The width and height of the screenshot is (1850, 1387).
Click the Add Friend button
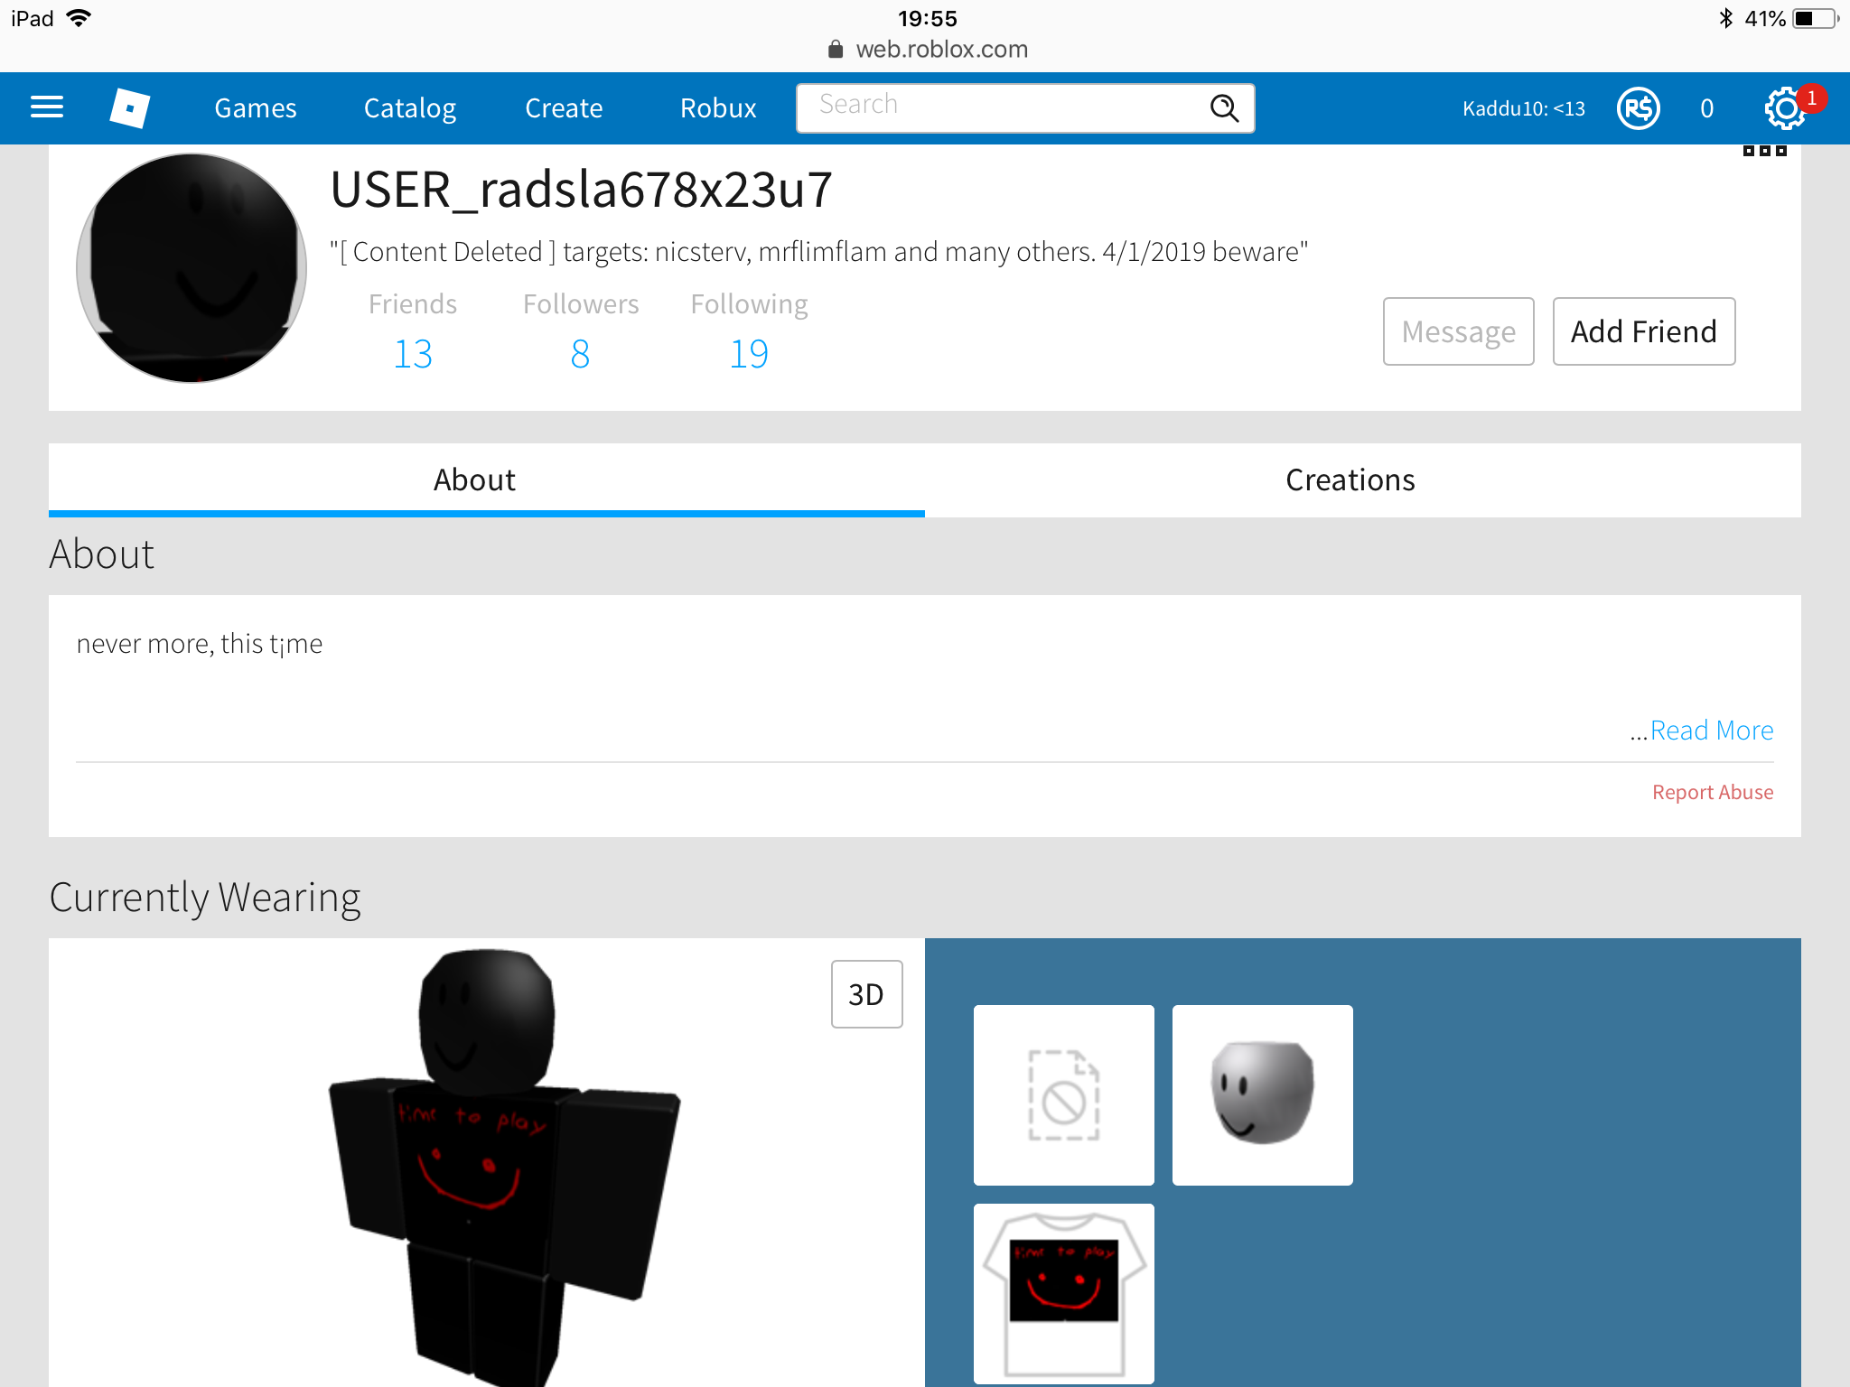[x=1641, y=330]
